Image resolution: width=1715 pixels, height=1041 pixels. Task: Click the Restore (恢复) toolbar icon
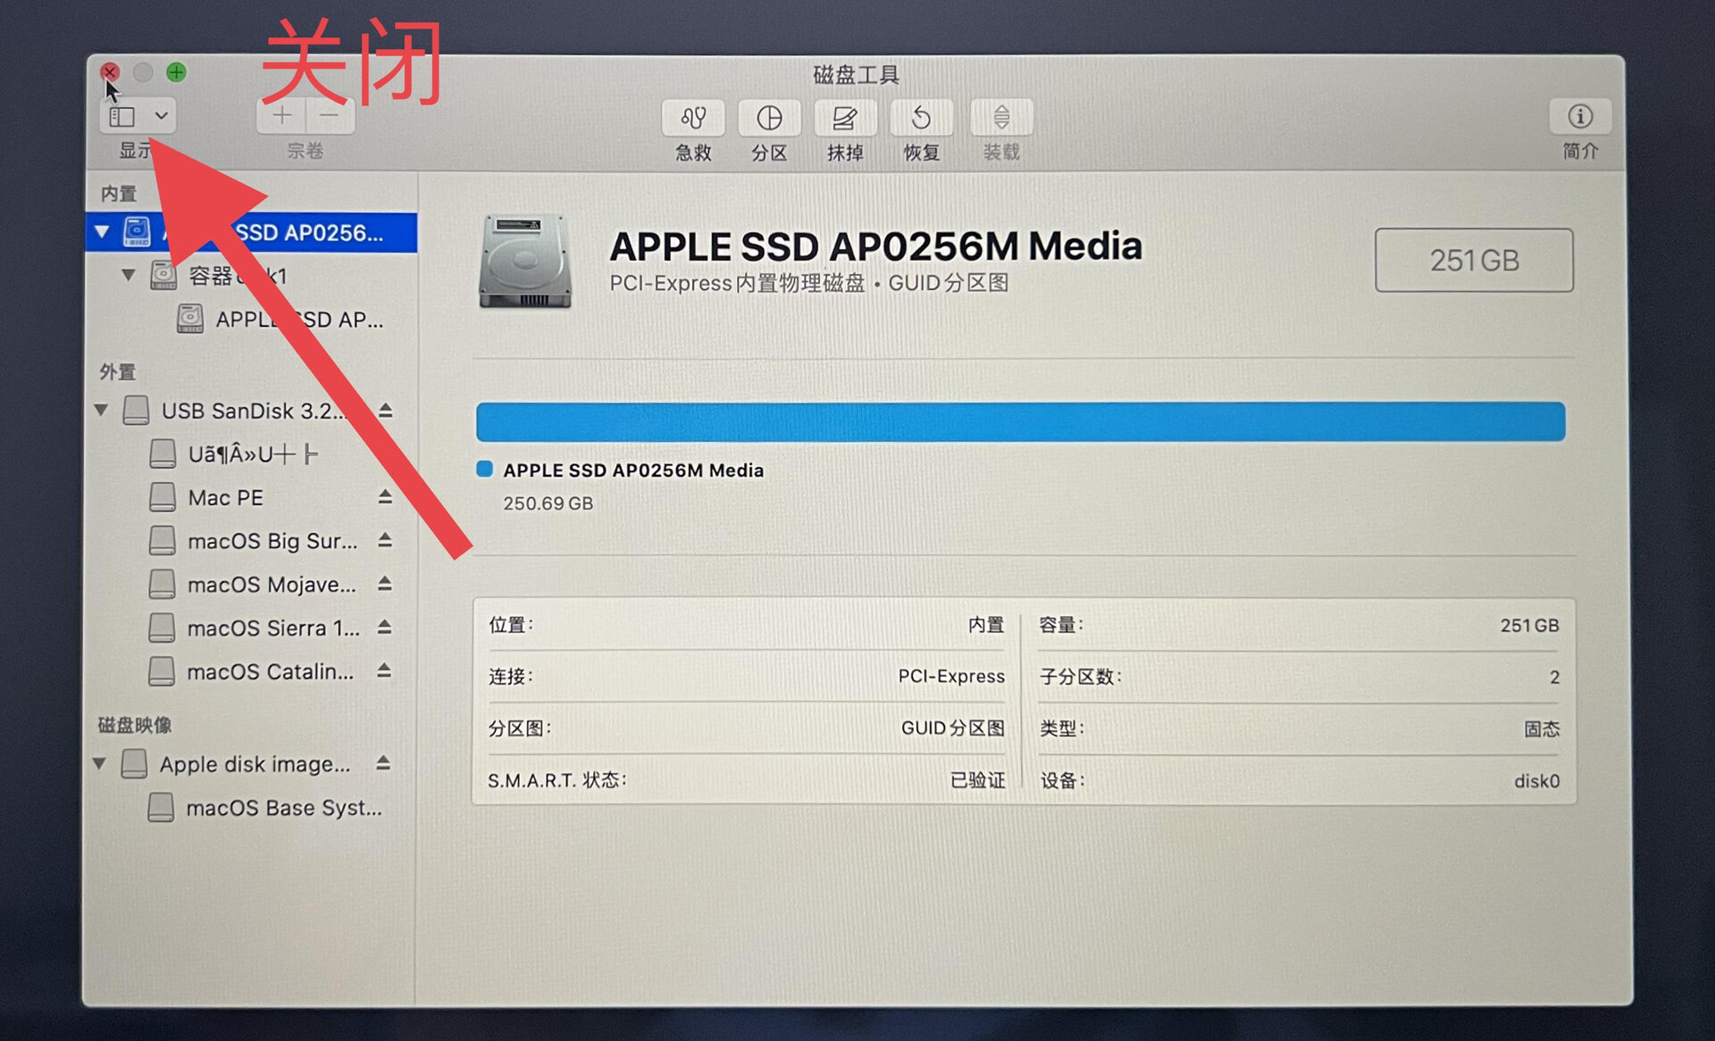(x=921, y=118)
